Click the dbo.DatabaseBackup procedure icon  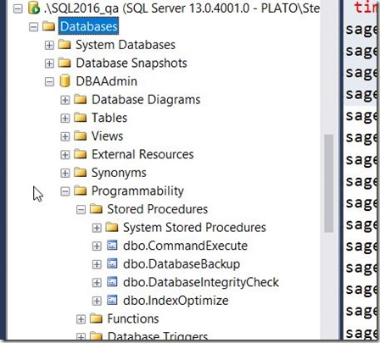coord(112,263)
